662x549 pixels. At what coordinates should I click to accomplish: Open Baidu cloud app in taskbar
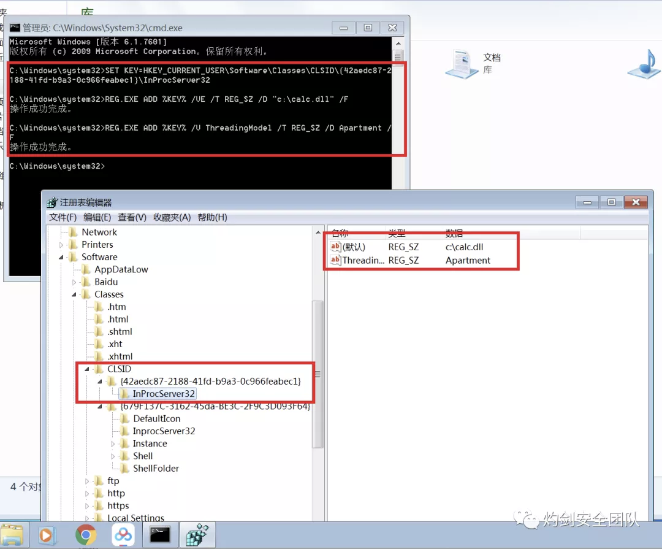pos(123,535)
